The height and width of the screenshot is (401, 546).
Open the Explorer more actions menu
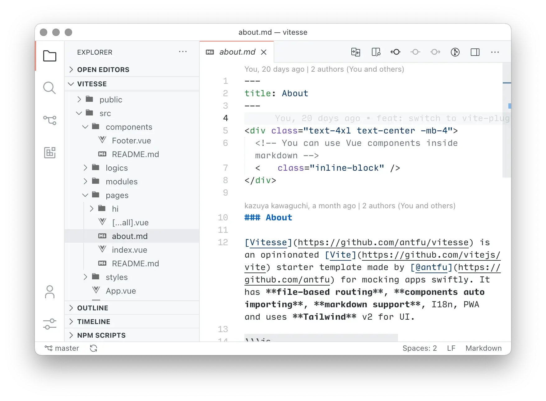coord(183,52)
